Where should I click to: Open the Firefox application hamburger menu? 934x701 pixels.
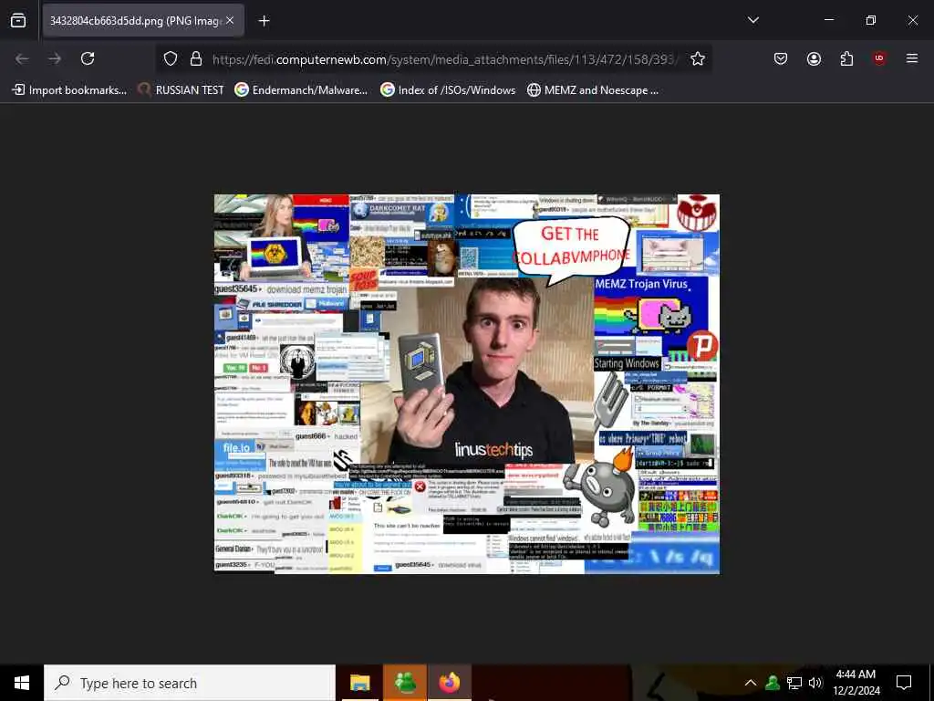coord(912,58)
